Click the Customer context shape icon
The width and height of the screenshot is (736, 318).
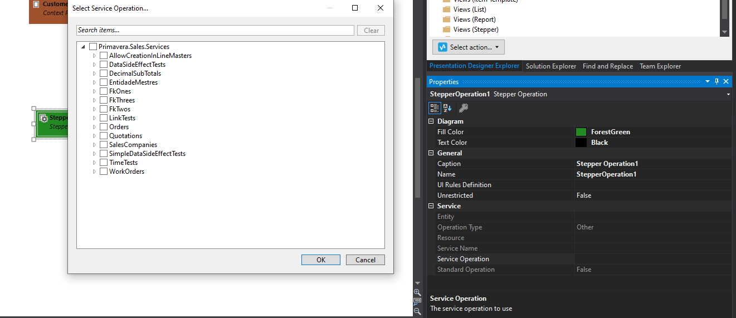pos(36,4)
